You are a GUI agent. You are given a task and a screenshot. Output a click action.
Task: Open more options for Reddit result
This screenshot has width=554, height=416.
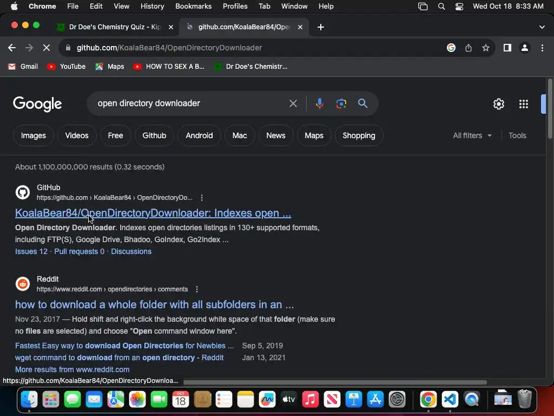pyautogui.click(x=197, y=289)
